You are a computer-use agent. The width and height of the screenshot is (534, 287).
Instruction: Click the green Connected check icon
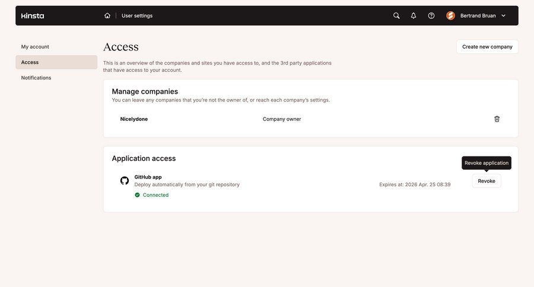[x=137, y=195]
